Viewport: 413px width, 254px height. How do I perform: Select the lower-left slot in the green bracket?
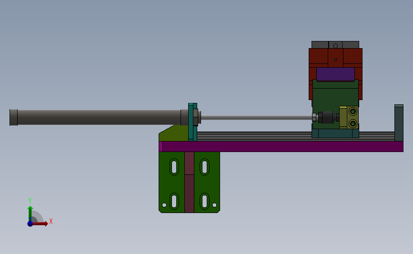click(174, 201)
